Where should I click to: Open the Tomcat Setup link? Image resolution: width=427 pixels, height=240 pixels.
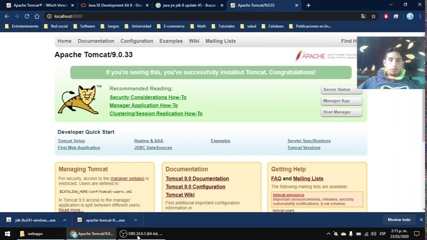pos(71,141)
